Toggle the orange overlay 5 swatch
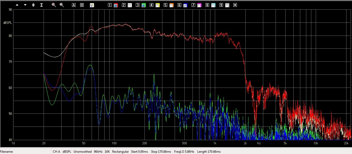Screen dimensions: 352x154 (x=171, y=5)
